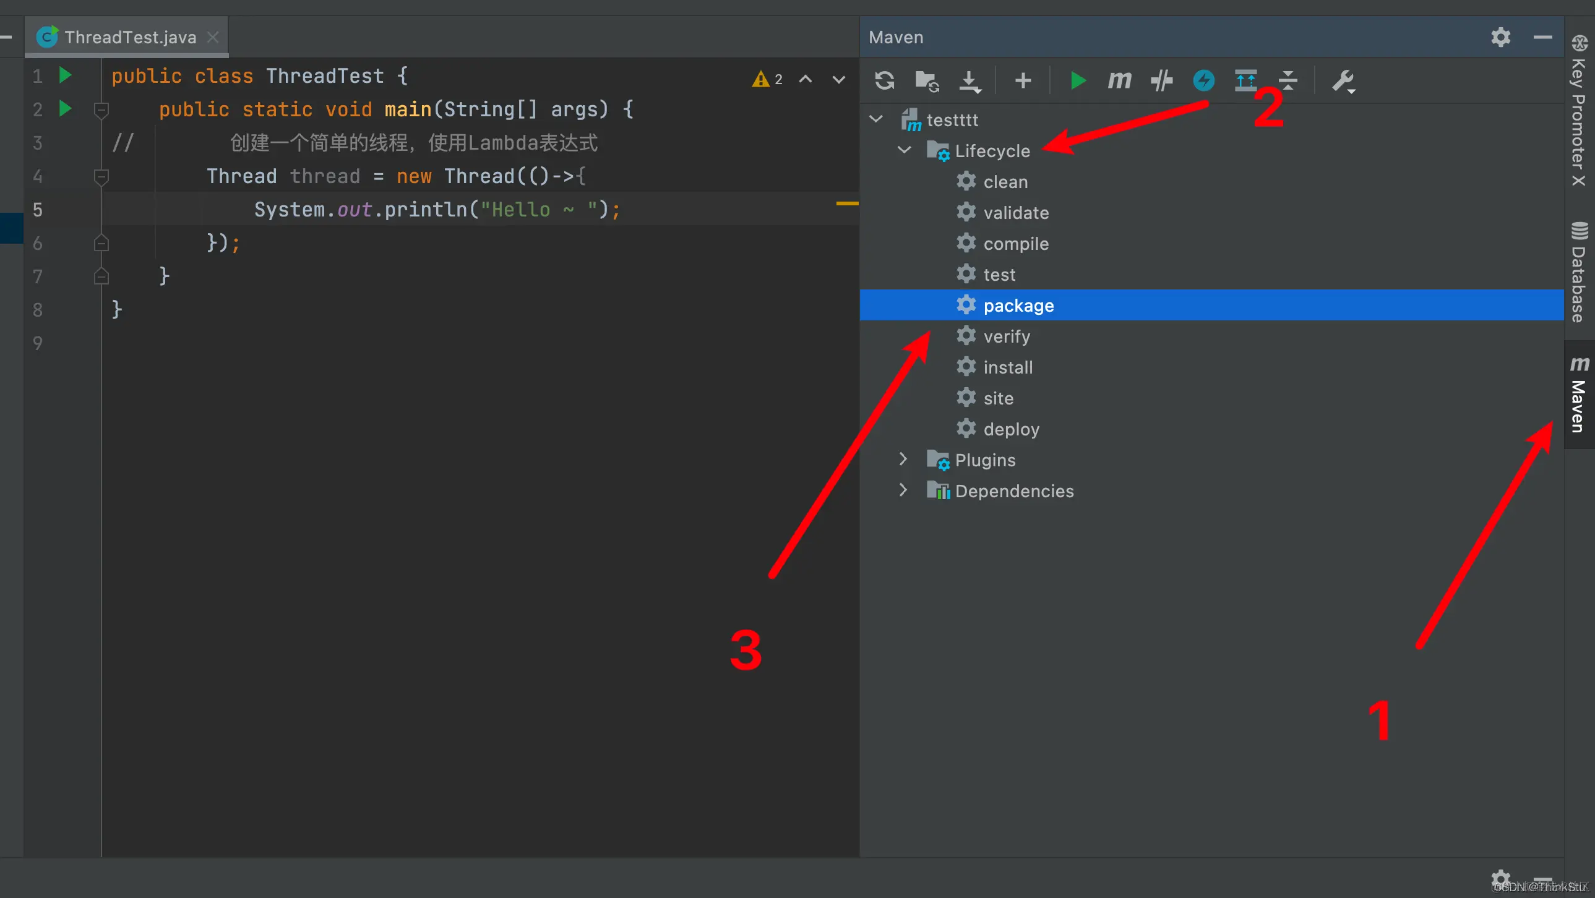Click yellow warning stripe on editor scrollbar
The image size is (1595, 898).
click(847, 203)
